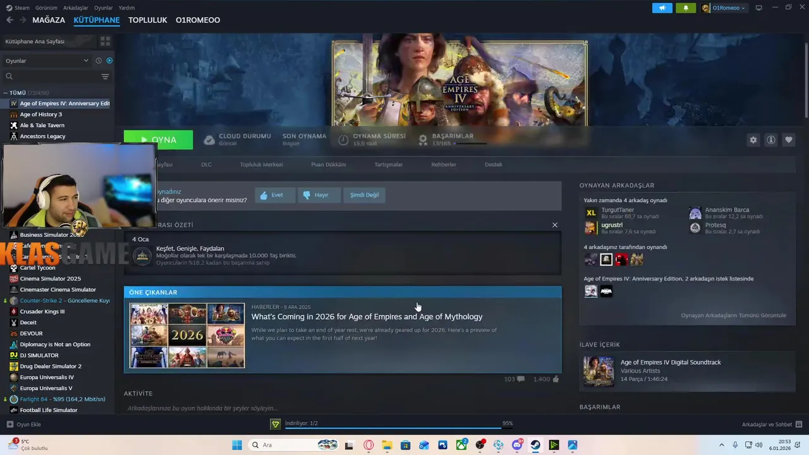The width and height of the screenshot is (809, 455).
Task: Open Age of Empires IV Digital Soundtrack
Action: [671, 362]
